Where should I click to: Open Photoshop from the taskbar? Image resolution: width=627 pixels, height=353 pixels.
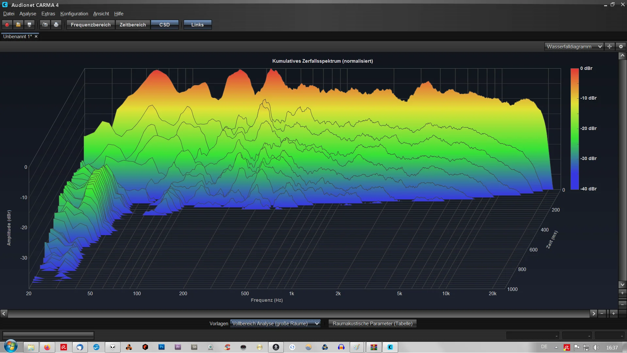pos(162,347)
